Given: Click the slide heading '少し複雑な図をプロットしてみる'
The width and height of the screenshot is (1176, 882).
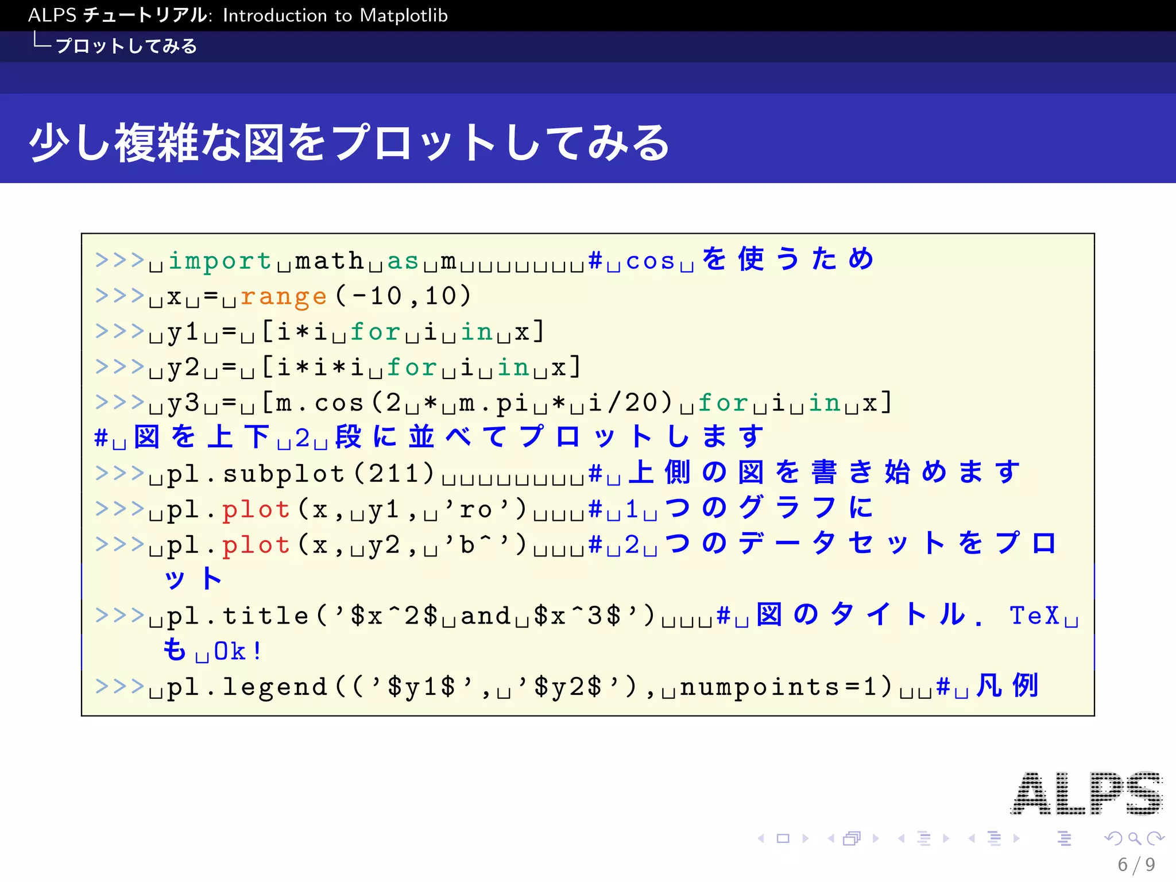Looking at the screenshot, I should [350, 143].
